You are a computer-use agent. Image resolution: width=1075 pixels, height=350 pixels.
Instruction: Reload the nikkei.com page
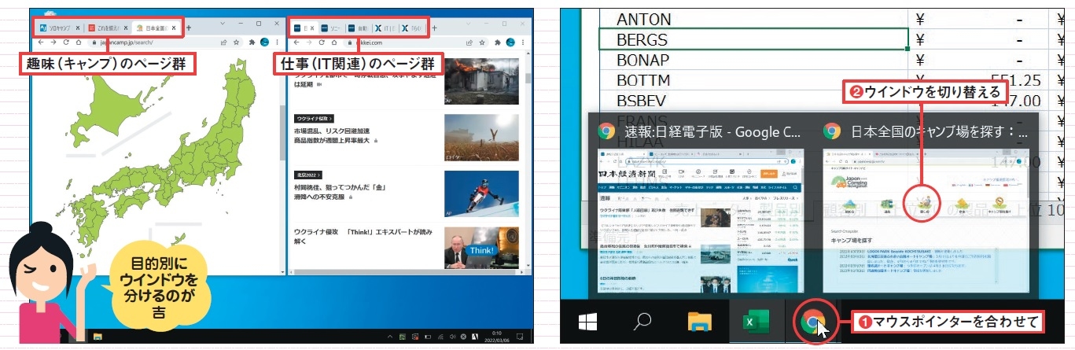pyautogui.click(x=322, y=42)
